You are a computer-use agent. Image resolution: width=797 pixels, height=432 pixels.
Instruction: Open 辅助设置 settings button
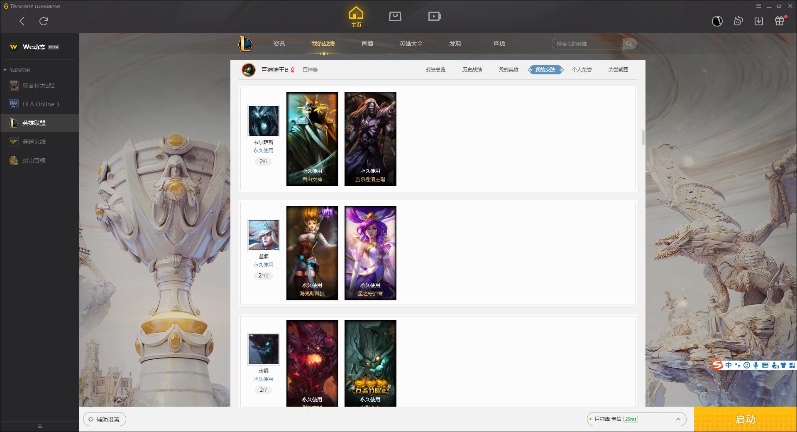[x=105, y=420]
